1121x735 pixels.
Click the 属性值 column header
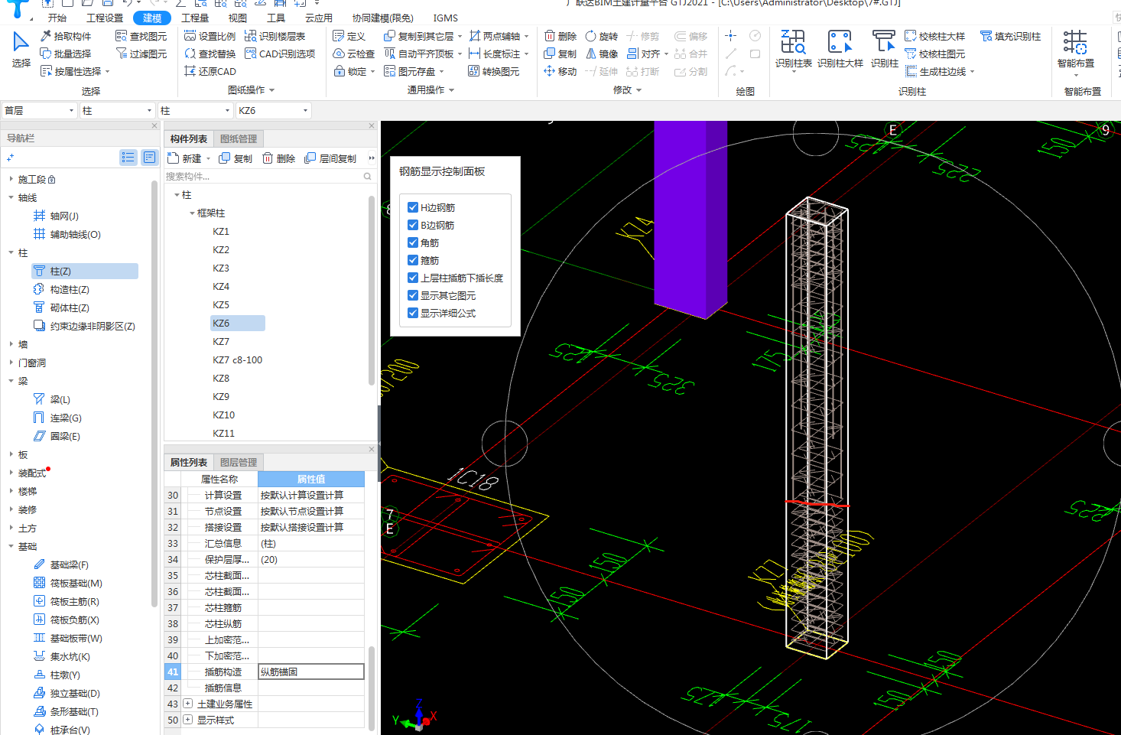click(311, 479)
